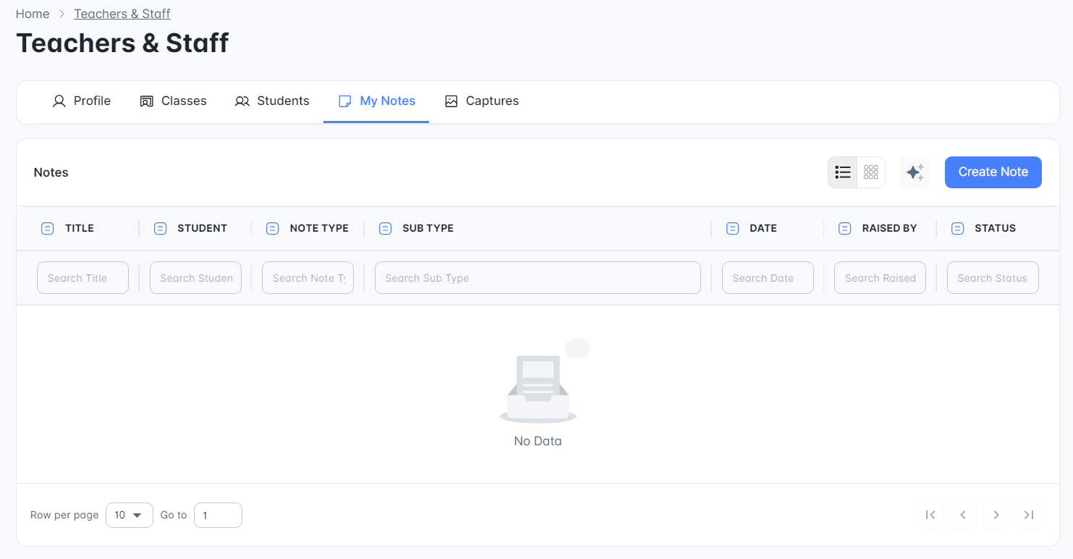Go to first page of notes
Viewport: 1073px width, 559px height.
click(930, 515)
